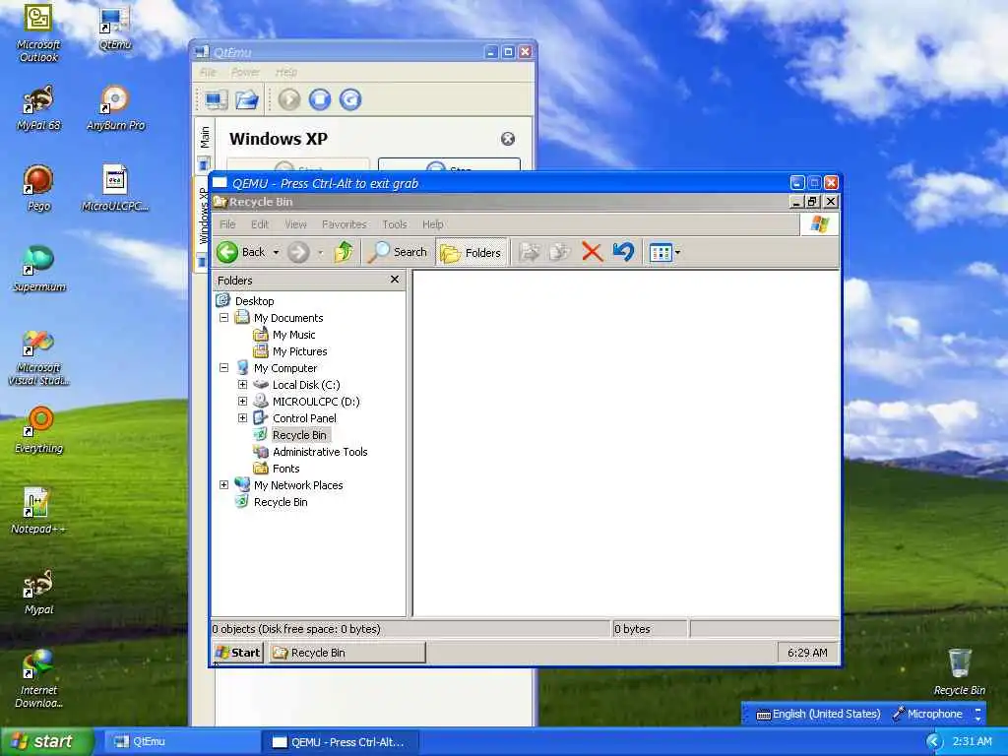This screenshot has height=756, width=1008.
Task: Open the Forward history dropdown arrow
Action: [x=320, y=253]
